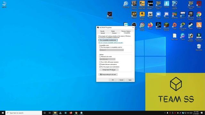Switch to the Security tab
Screen dimensions: 205x115
pos(102,31)
